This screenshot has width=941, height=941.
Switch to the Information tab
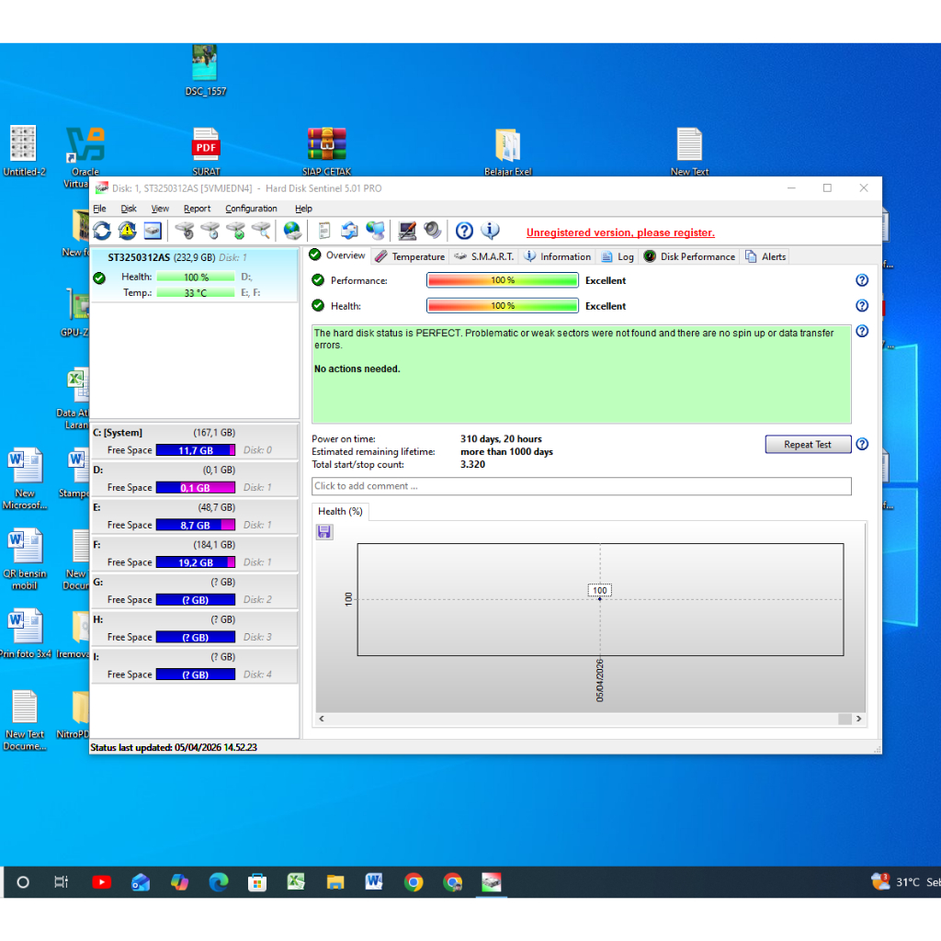[558, 257]
